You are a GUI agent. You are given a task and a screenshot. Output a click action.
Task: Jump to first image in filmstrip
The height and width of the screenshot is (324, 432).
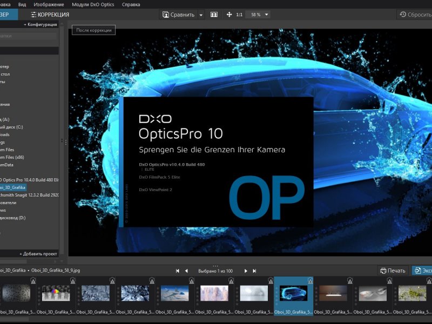[x=178, y=271]
